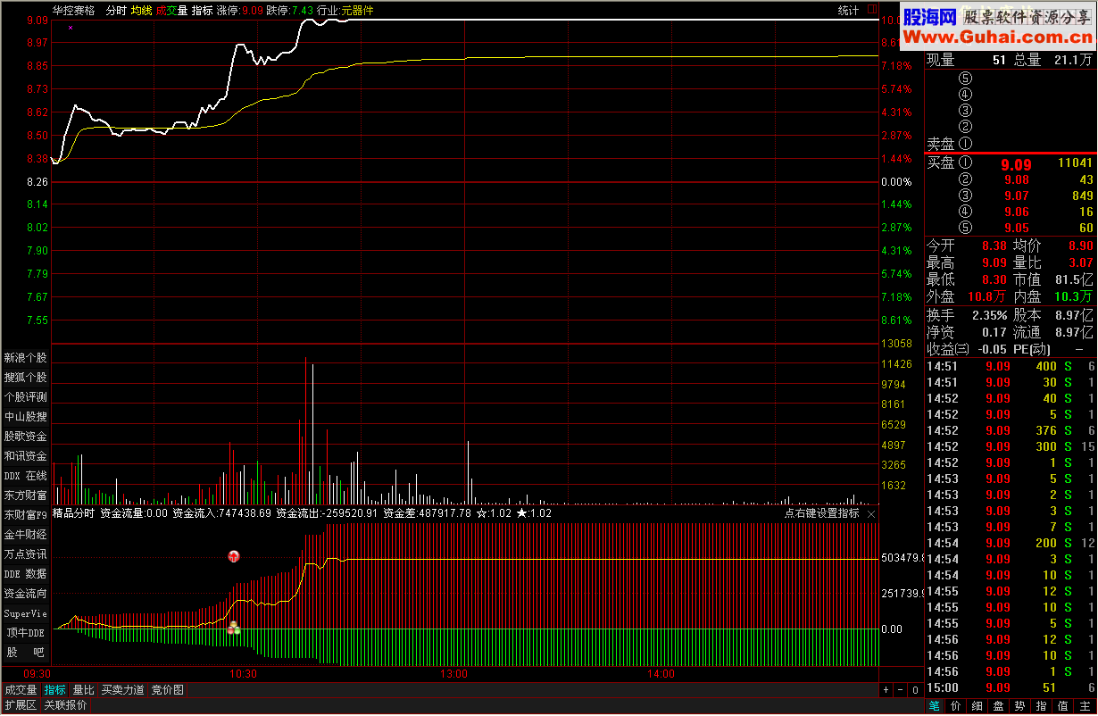Select the 值 tab in the right panel
1098x716 pixels.
pyautogui.click(x=1063, y=705)
